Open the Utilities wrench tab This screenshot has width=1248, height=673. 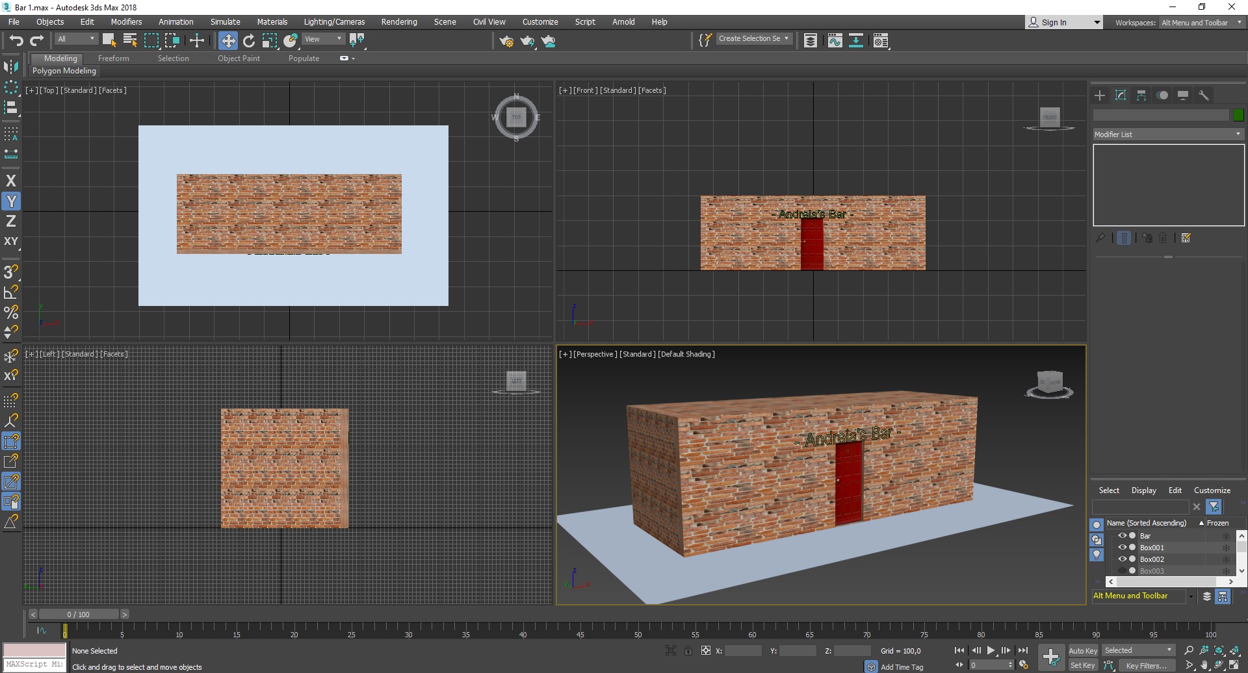(x=1204, y=95)
